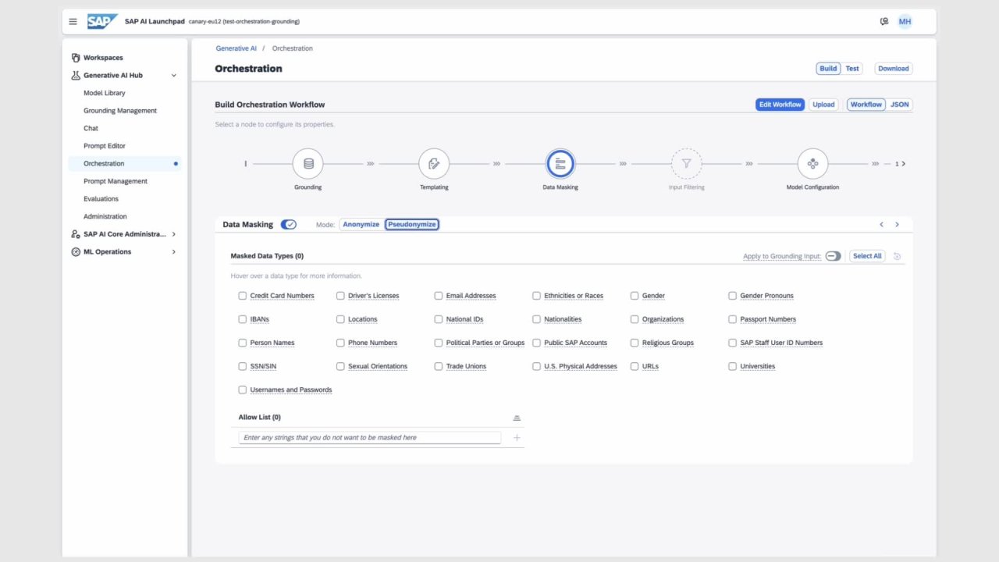Select the Grounding workflow node
Screen dimensions: 999x562
tap(308, 164)
